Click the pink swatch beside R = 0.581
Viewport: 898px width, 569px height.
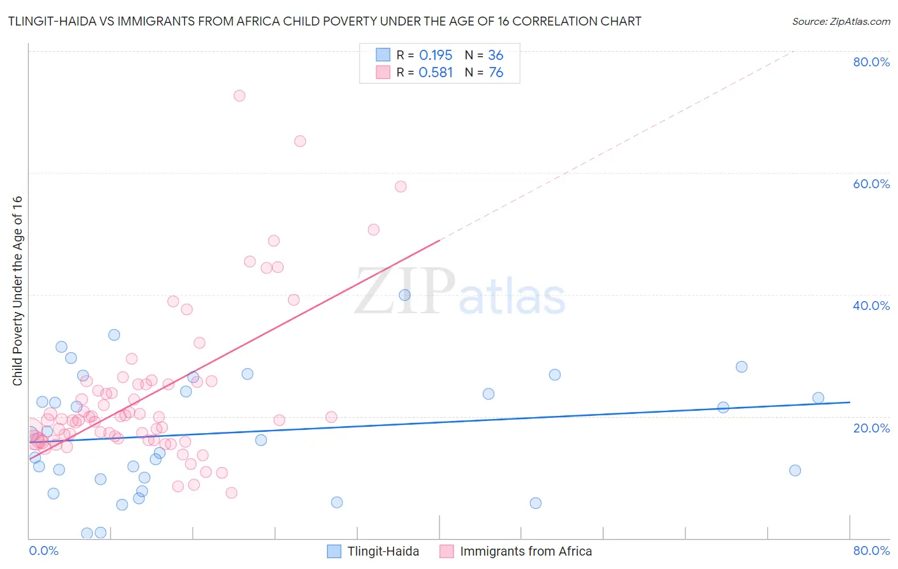coord(383,72)
